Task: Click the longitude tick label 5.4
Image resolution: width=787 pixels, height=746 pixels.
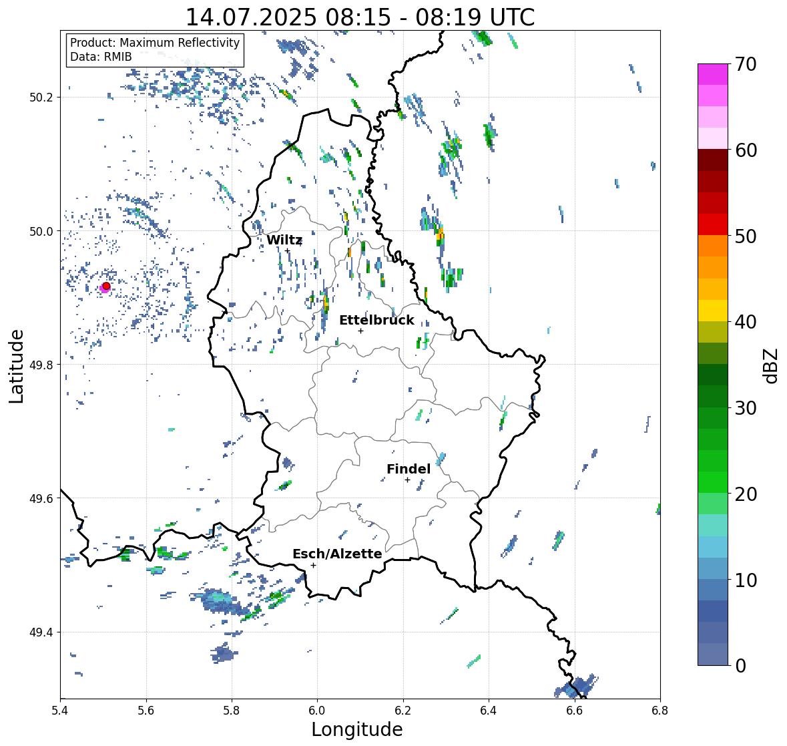Action: pos(60,711)
